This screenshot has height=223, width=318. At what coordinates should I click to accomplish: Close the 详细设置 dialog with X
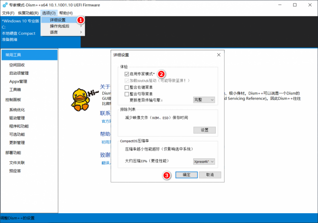click(219, 55)
